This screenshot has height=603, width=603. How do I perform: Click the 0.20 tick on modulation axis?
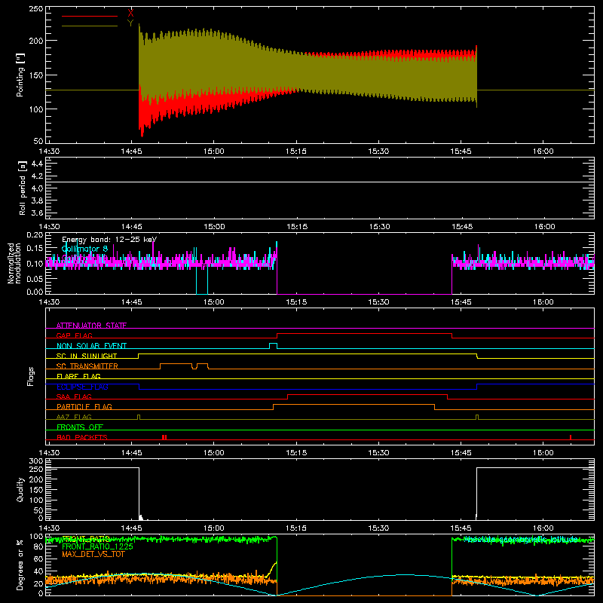pyautogui.click(x=35, y=235)
